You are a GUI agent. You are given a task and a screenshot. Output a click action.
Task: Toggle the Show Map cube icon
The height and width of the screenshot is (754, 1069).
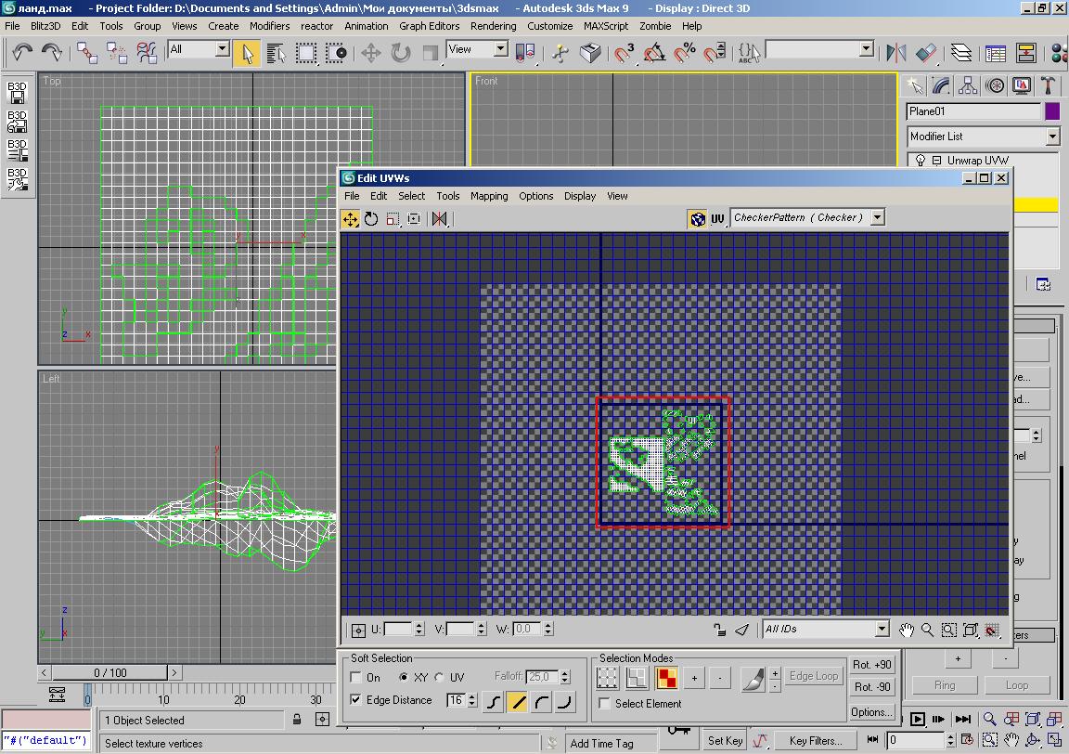[x=697, y=219]
